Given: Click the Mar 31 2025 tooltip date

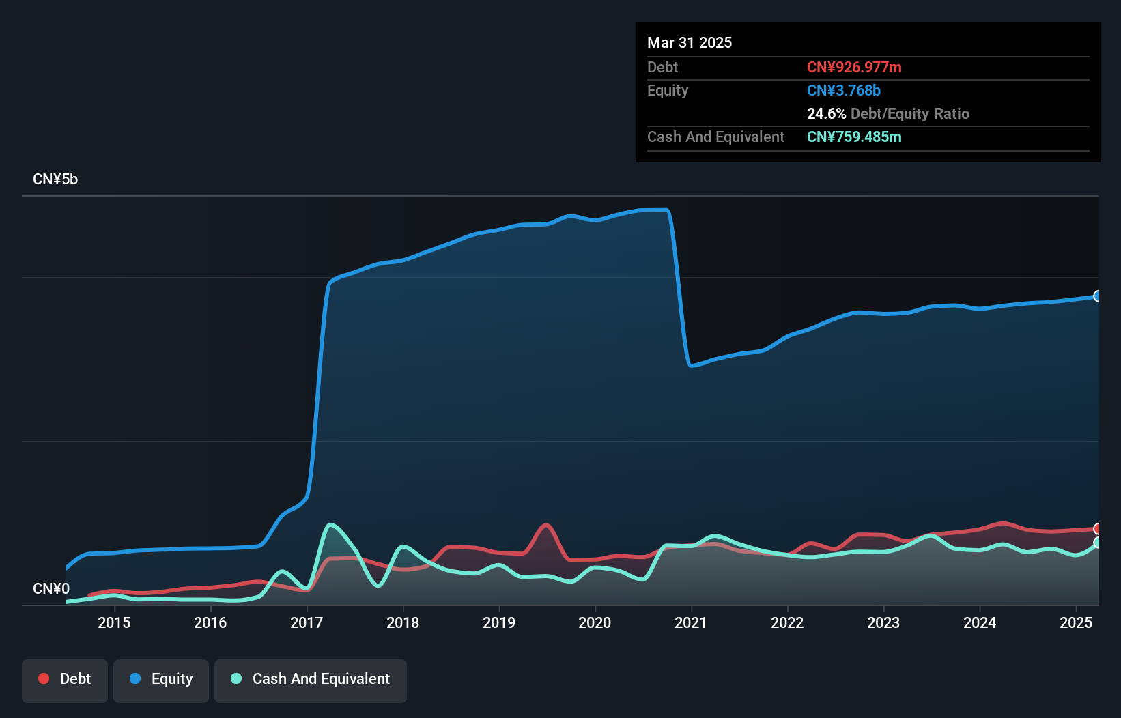Looking at the screenshot, I should click(x=690, y=42).
